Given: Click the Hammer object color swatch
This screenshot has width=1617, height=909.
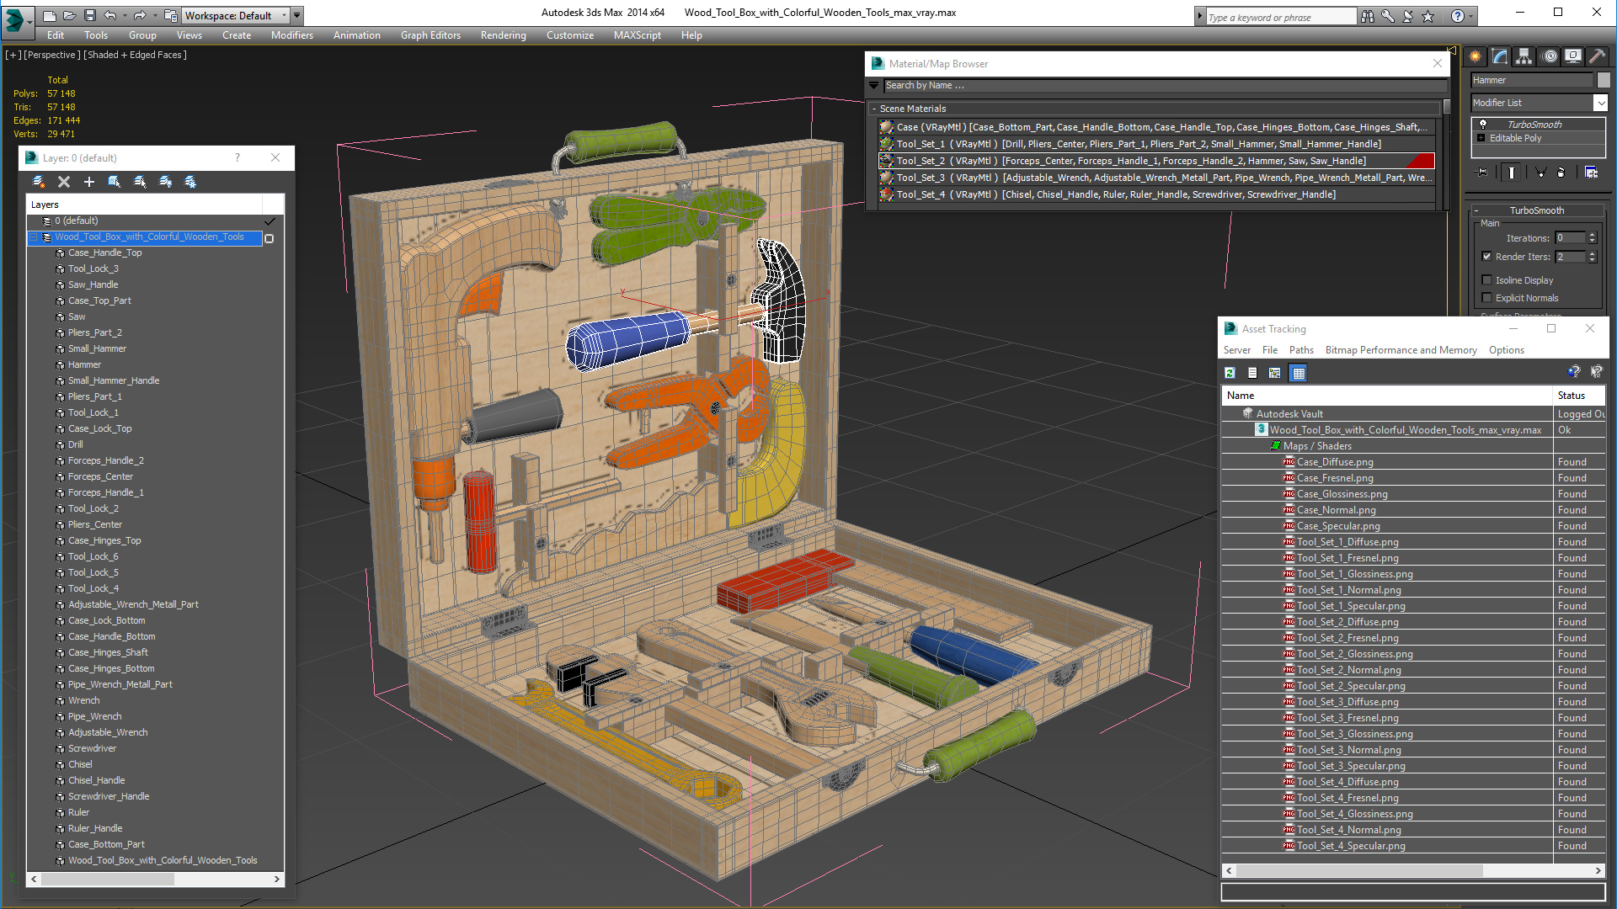Looking at the screenshot, I should click(x=1604, y=80).
